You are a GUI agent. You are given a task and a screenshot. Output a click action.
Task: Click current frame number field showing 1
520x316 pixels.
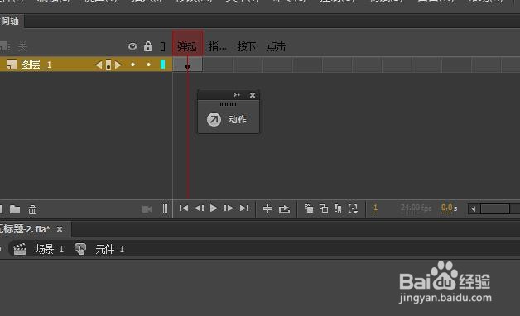pos(375,208)
